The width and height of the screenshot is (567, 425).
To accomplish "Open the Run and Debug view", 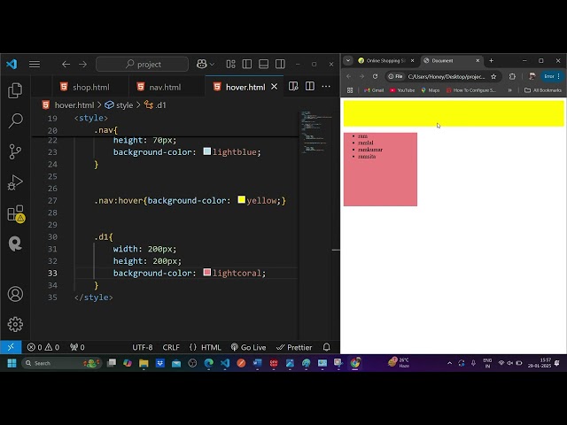I will click(x=15, y=182).
